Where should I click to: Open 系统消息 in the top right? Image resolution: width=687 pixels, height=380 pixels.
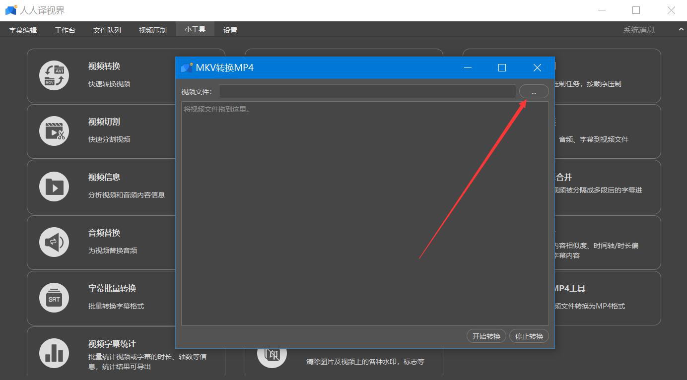[x=639, y=29]
